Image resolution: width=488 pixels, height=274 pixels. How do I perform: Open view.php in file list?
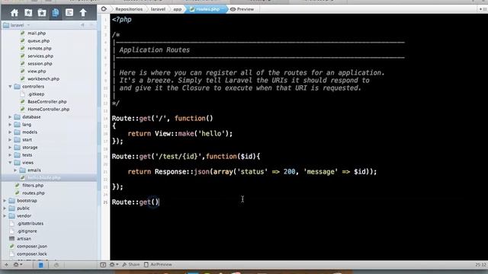coord(37,71)
